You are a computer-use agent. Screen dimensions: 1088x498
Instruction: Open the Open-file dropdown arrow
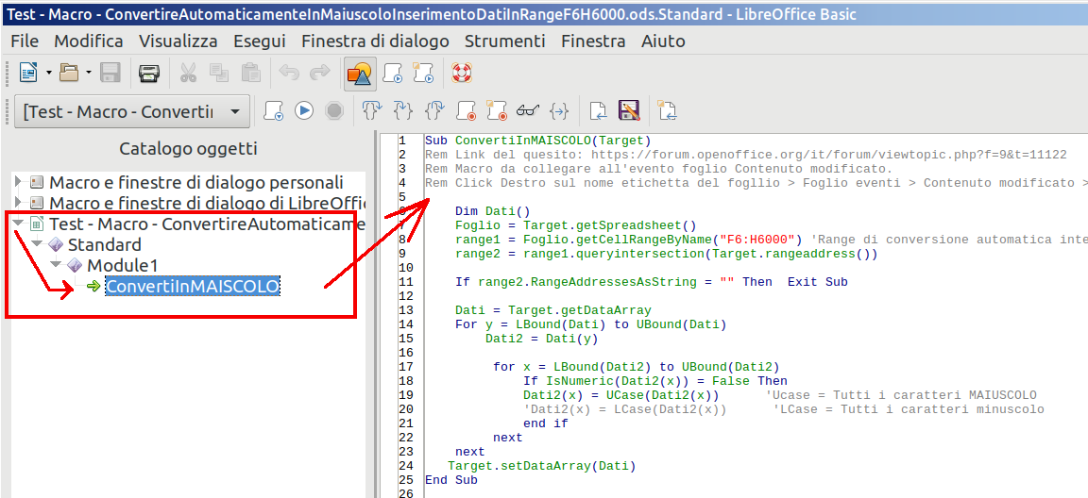pos(90,73)
